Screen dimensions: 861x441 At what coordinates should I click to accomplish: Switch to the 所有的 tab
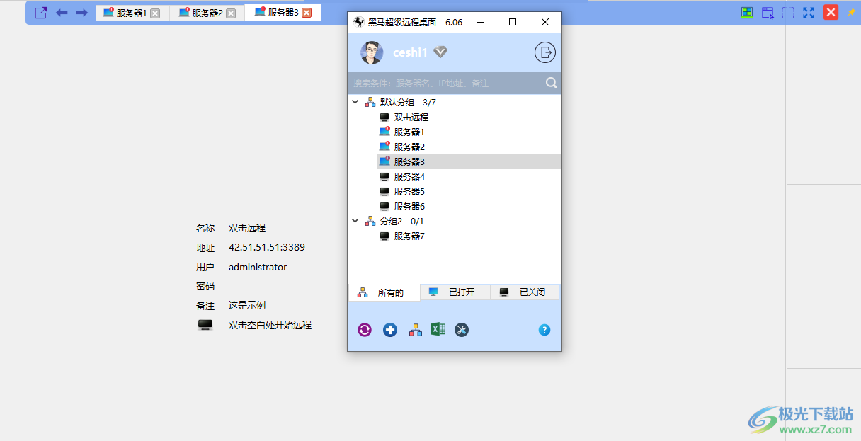[384, 292]
